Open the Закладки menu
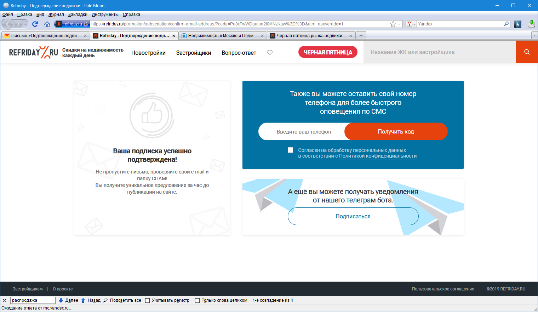 78,14
